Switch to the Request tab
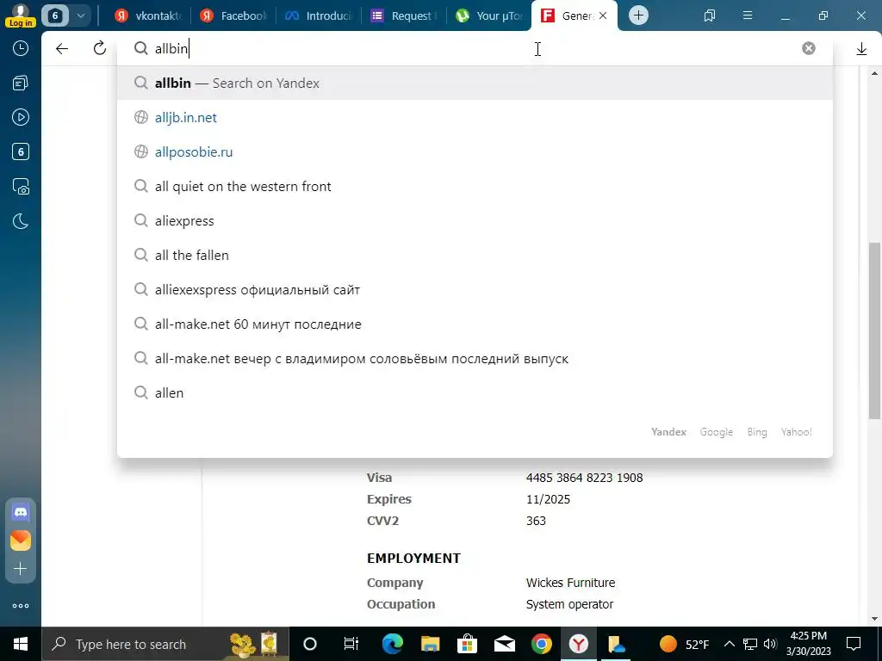 [x=404, y=15]
